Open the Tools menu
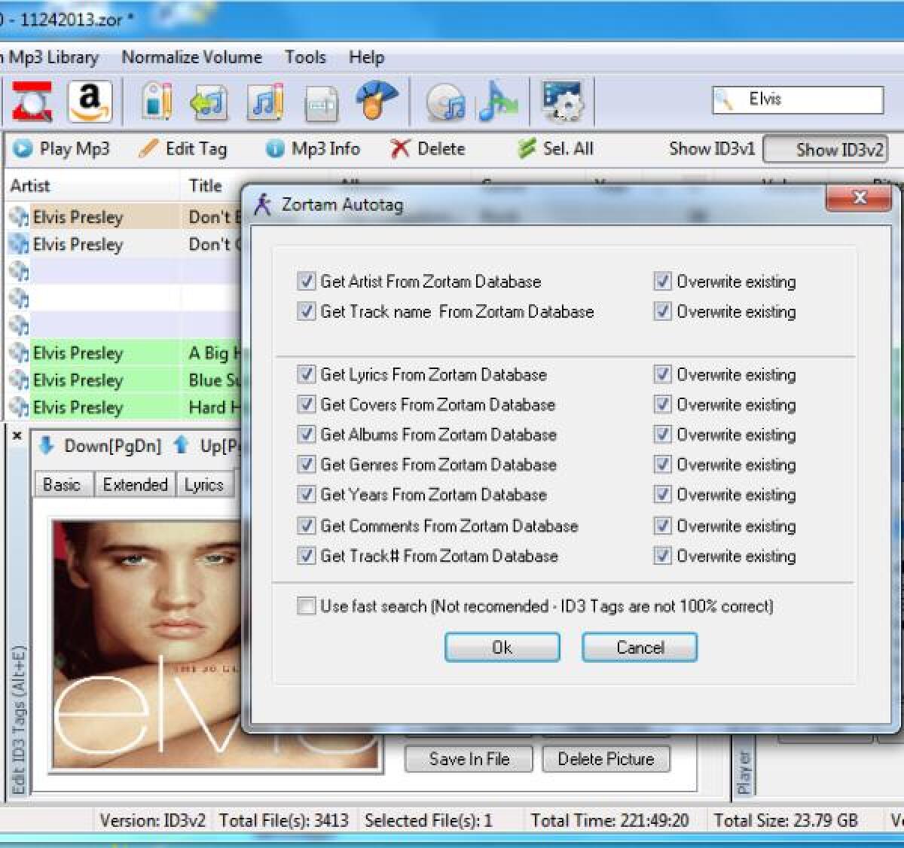 point(305,57)
